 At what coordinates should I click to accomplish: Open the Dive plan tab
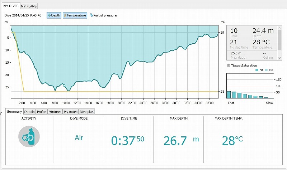[x=87, y=112]
